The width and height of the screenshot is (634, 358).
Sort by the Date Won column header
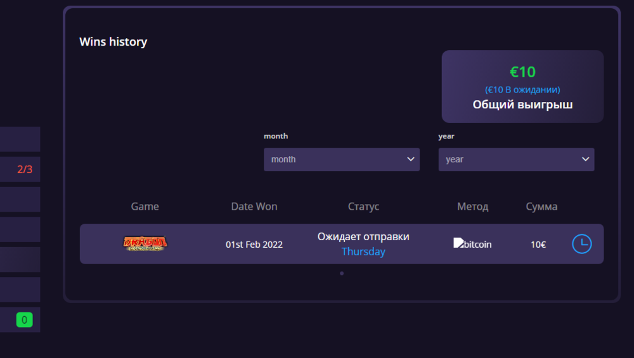[254, 207]
